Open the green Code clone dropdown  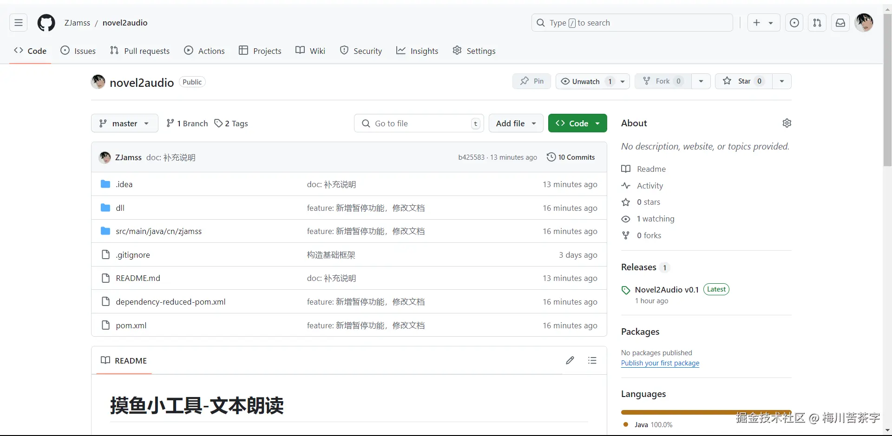point(577,124)
